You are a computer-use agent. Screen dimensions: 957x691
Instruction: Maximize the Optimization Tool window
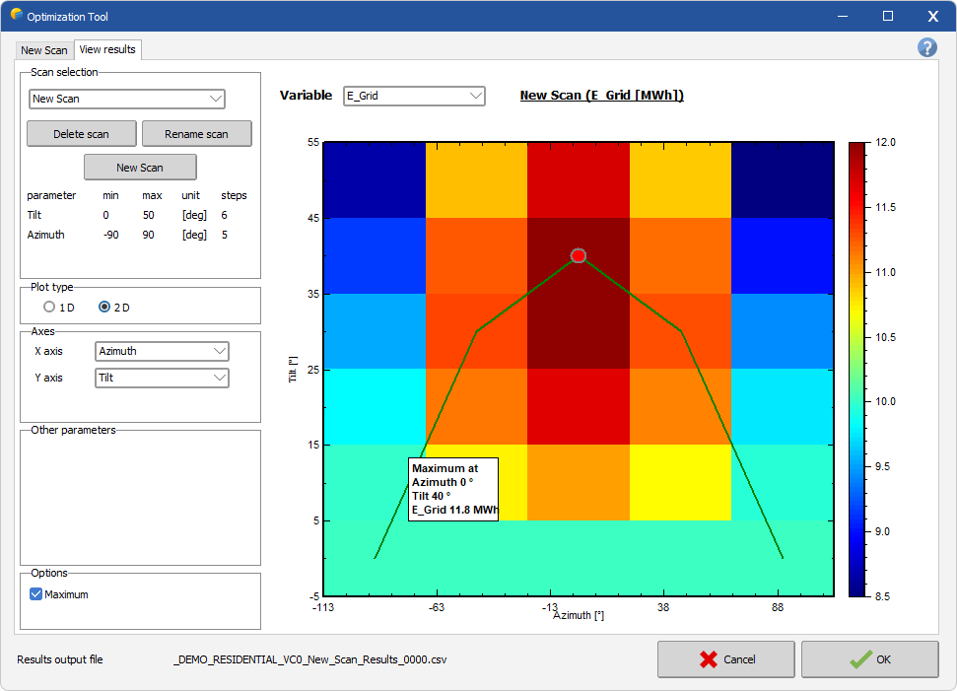(888, 16)
